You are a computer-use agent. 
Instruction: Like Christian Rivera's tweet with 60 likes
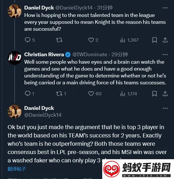click(95, 94)
